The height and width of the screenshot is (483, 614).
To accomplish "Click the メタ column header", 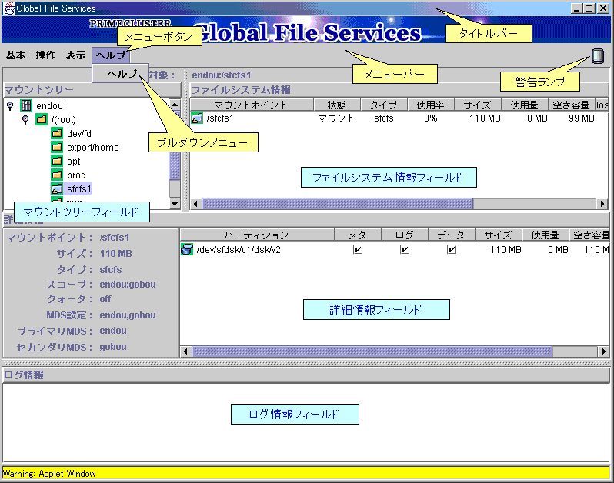I will pos(358,235).
